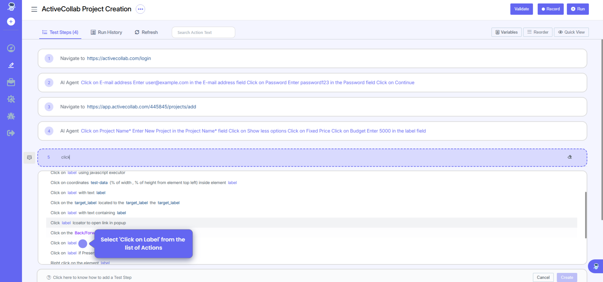Image resolution: width=603 pixels, height=282 pixels.
Task: Select 'Click on label with text label' suggestion
Action: coord(78,193)
